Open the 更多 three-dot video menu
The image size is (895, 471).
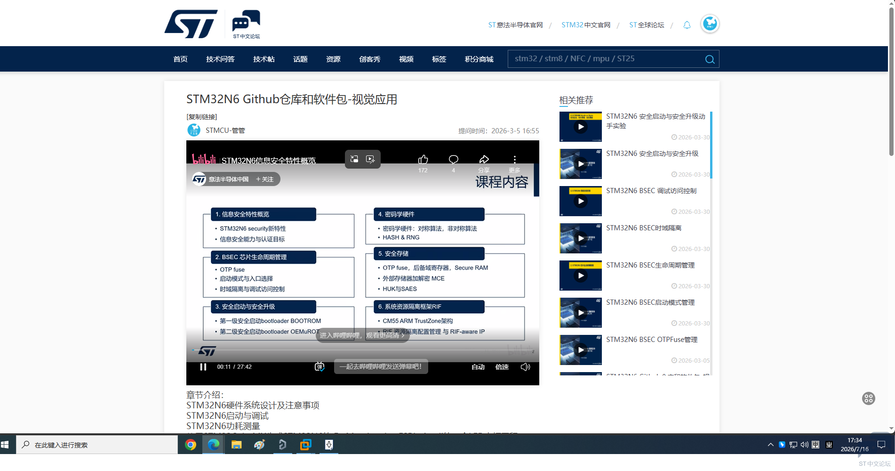point(514,159)
